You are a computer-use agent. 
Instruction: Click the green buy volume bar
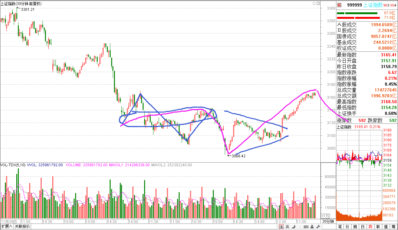[357, 13]
